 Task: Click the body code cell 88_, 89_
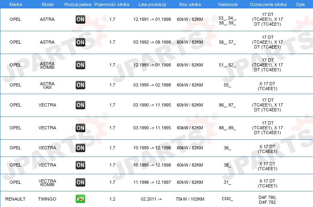227,128
